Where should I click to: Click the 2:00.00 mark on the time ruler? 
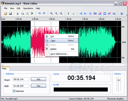click(101, 19)
